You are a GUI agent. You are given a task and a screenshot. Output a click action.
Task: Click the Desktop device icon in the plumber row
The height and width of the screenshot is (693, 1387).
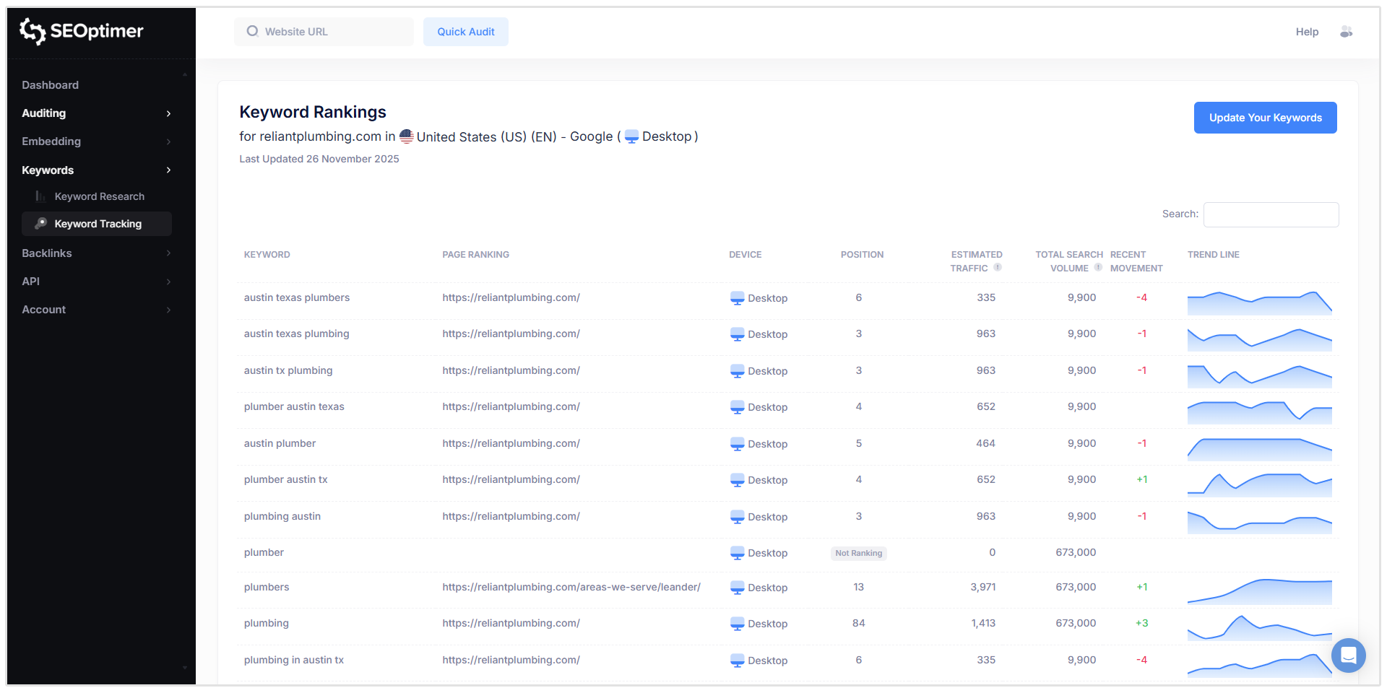click(738, 552)
